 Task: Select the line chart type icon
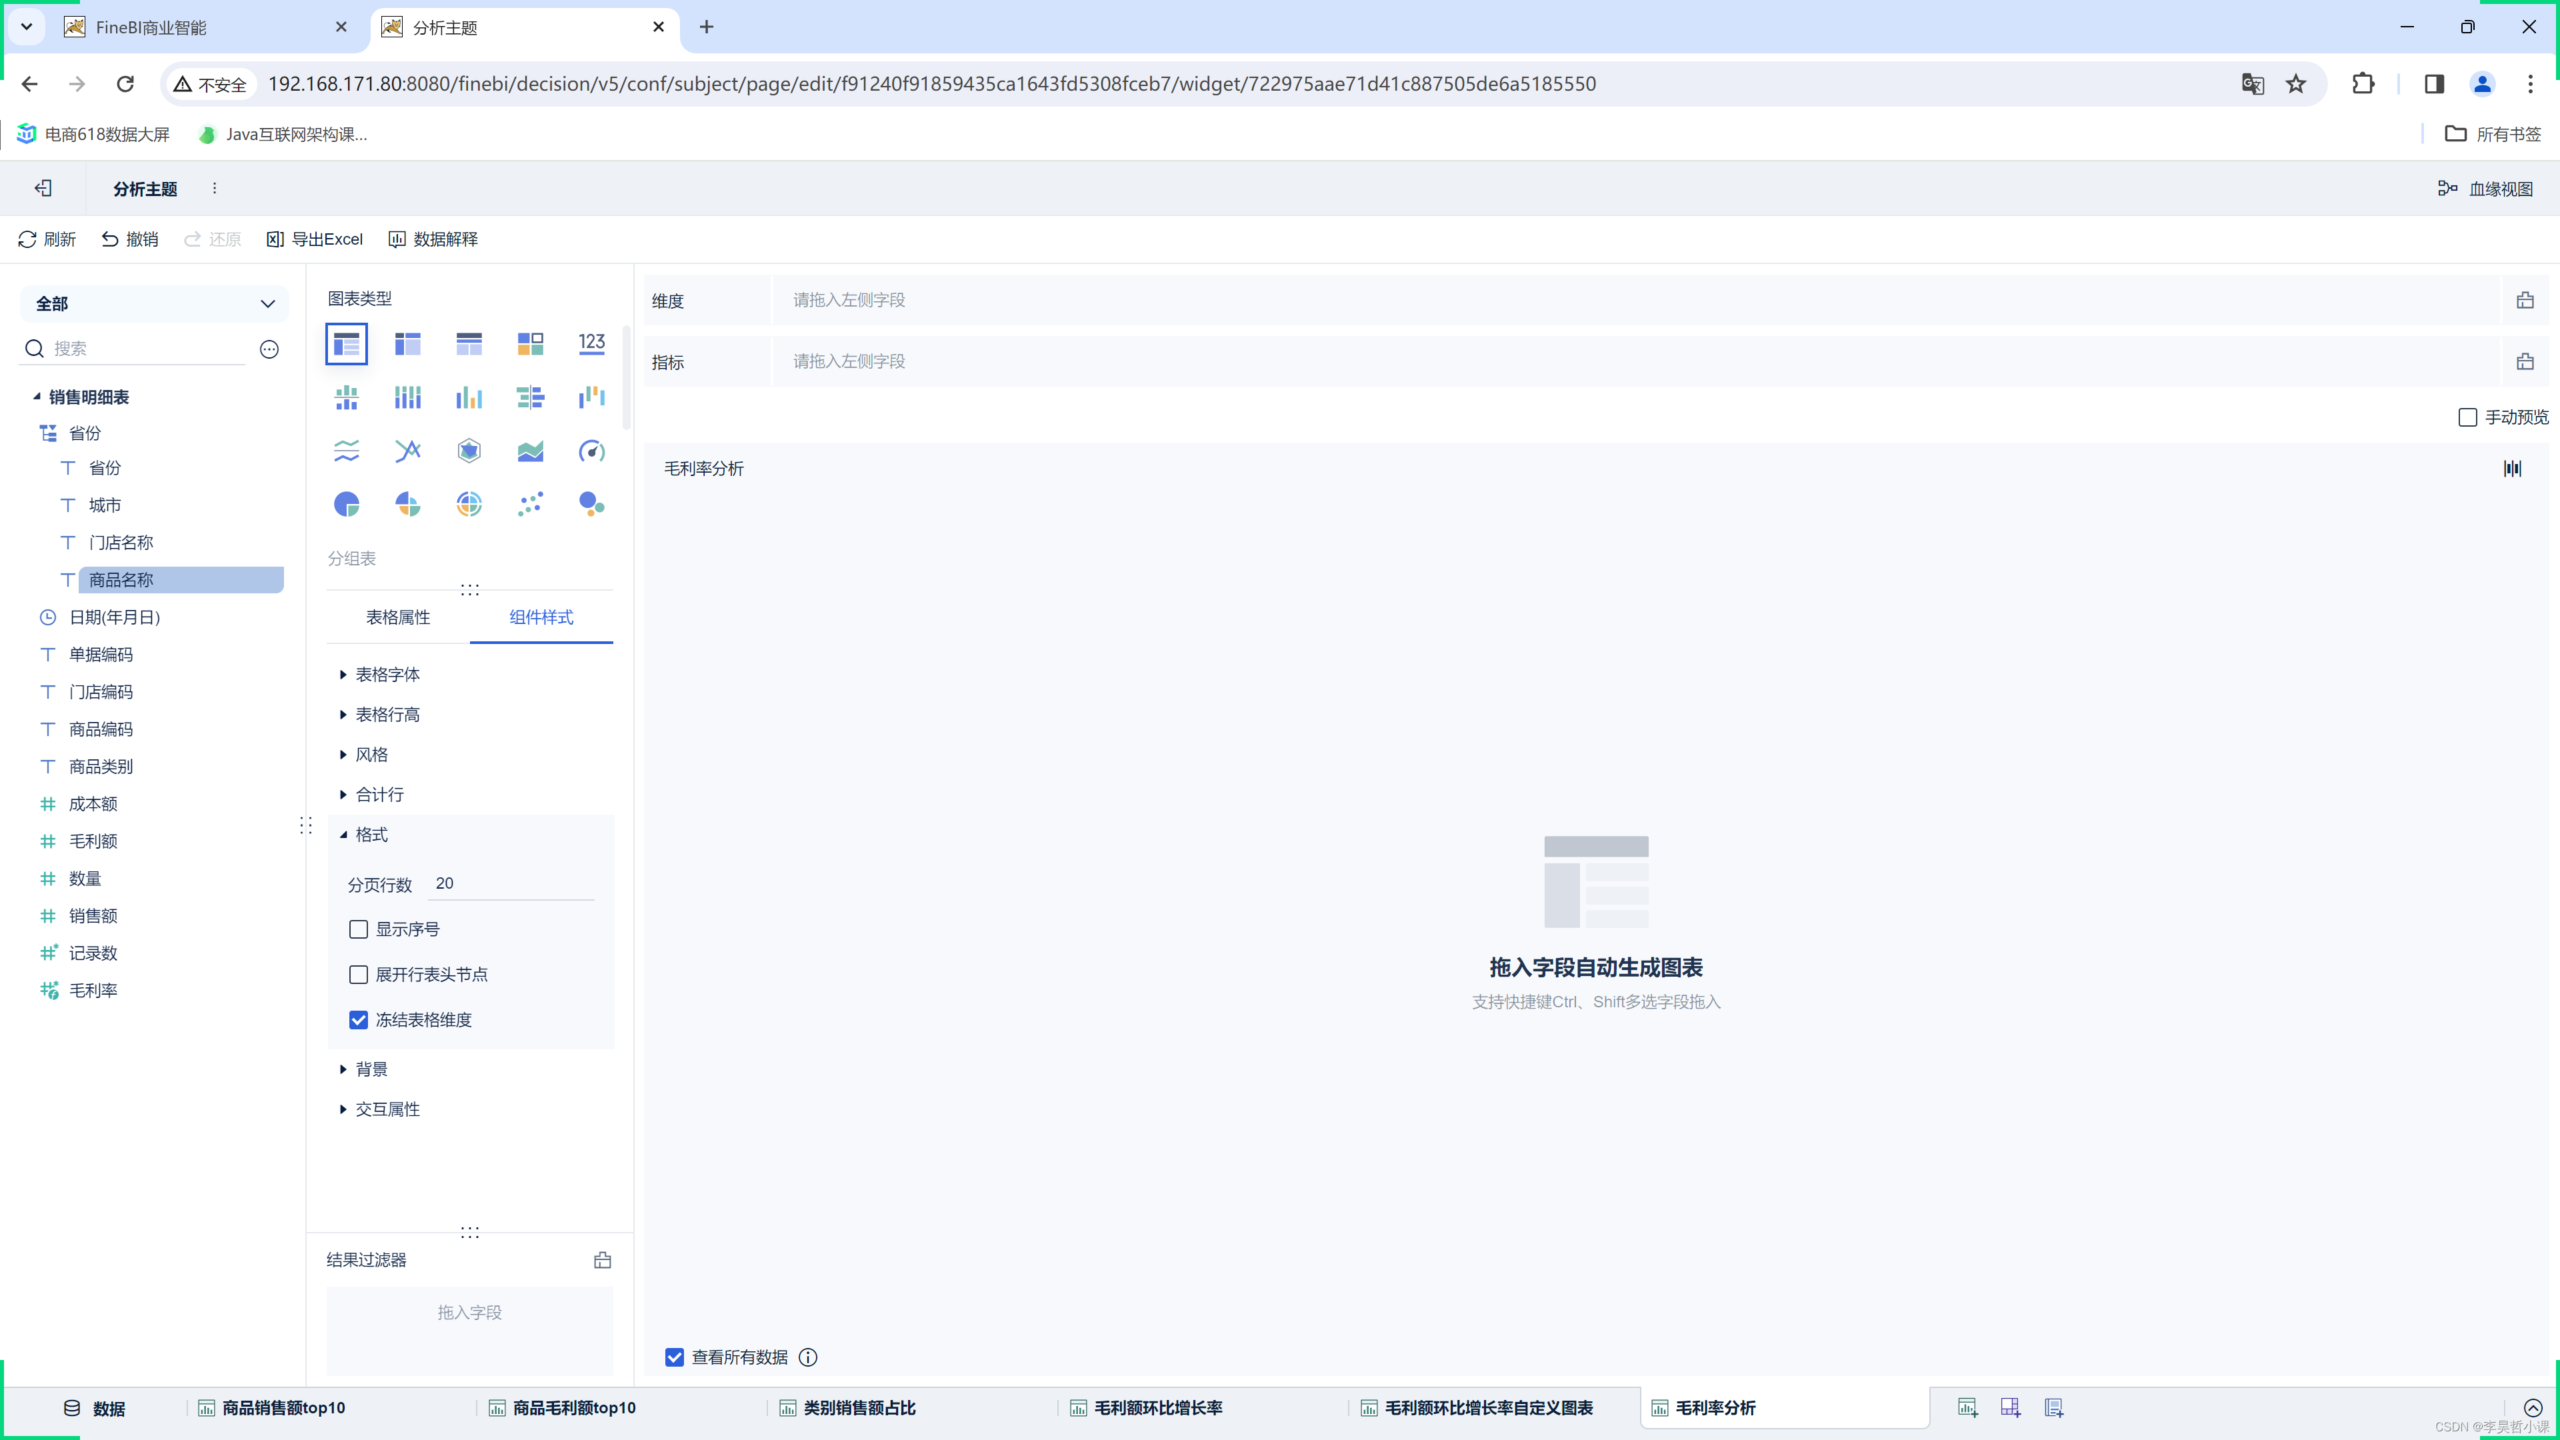[346, 451]
